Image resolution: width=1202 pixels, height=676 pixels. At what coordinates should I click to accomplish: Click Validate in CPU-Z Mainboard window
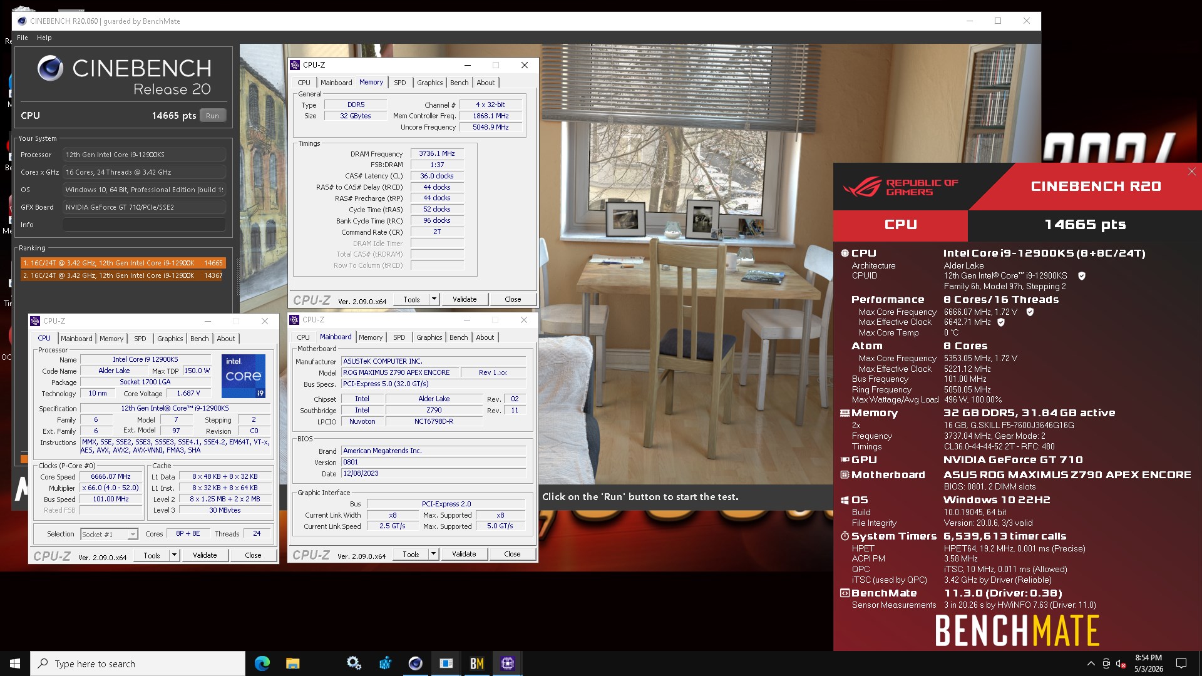[464, 554]
